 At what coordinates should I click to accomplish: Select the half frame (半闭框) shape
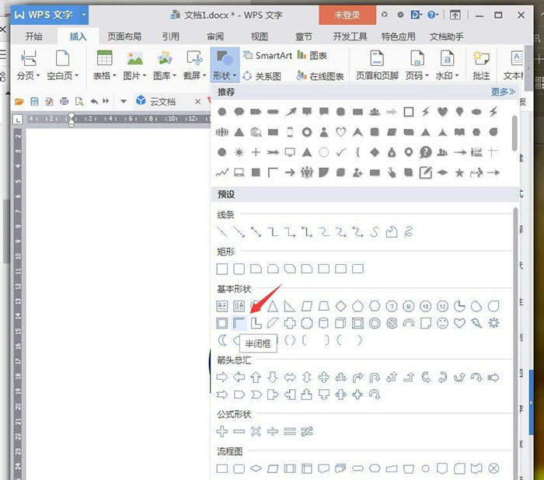pyautogui.click(x=239, y=322)
